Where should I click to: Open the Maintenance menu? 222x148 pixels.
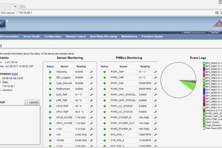point(129,36)
